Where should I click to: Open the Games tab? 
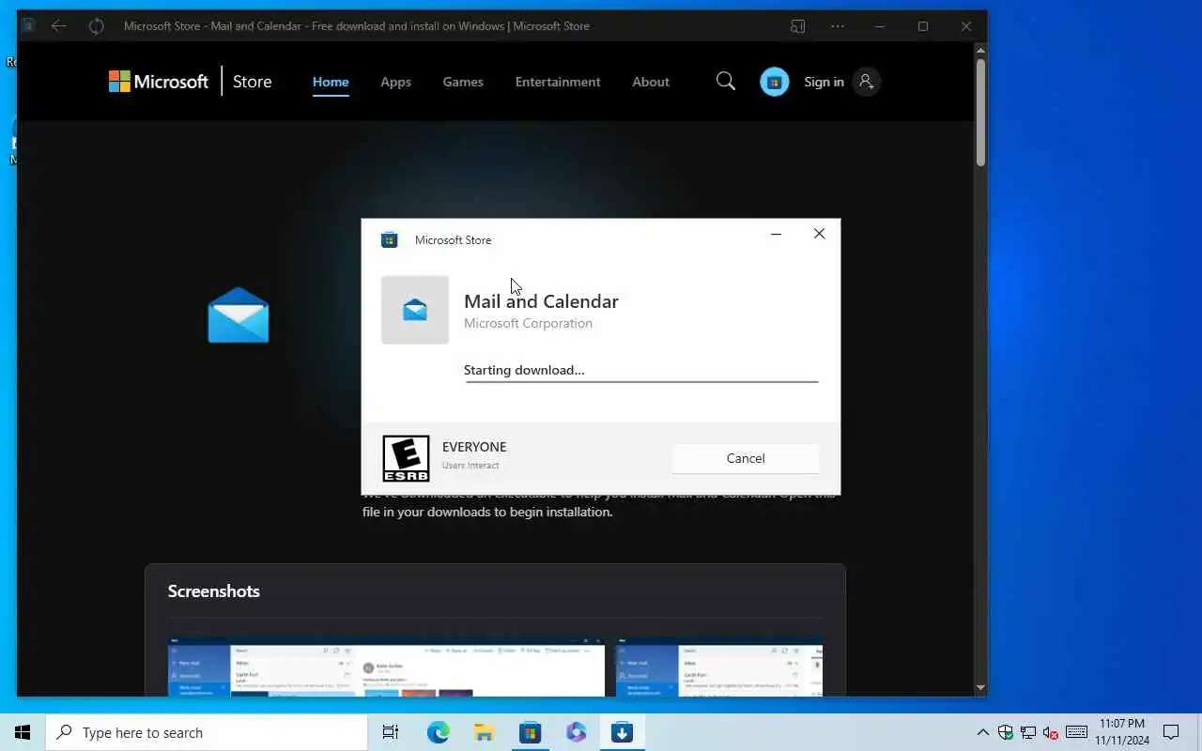click(x=463, y=82)
